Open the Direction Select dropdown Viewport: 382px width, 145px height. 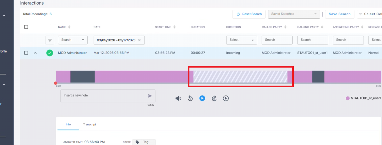[241, 40]
